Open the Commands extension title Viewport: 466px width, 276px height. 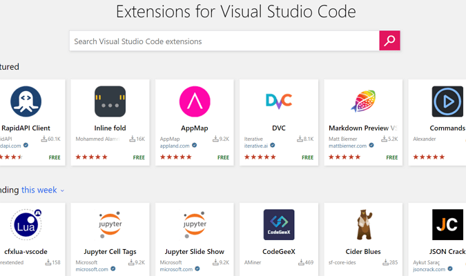(447, 128)
